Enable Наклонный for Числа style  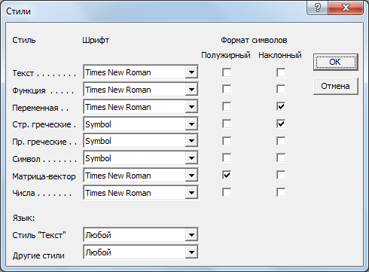click(281, 193)
